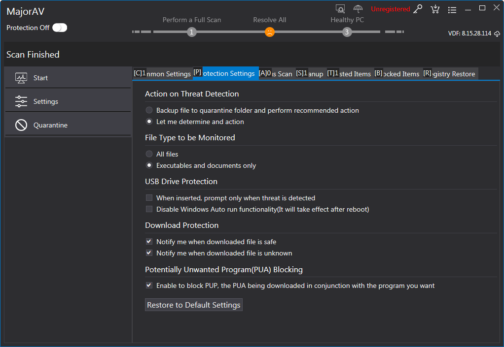Image resolution: width=504 pixels, height=347 pixels.
Task: Open the list menu icon
Action: point(452,10)
